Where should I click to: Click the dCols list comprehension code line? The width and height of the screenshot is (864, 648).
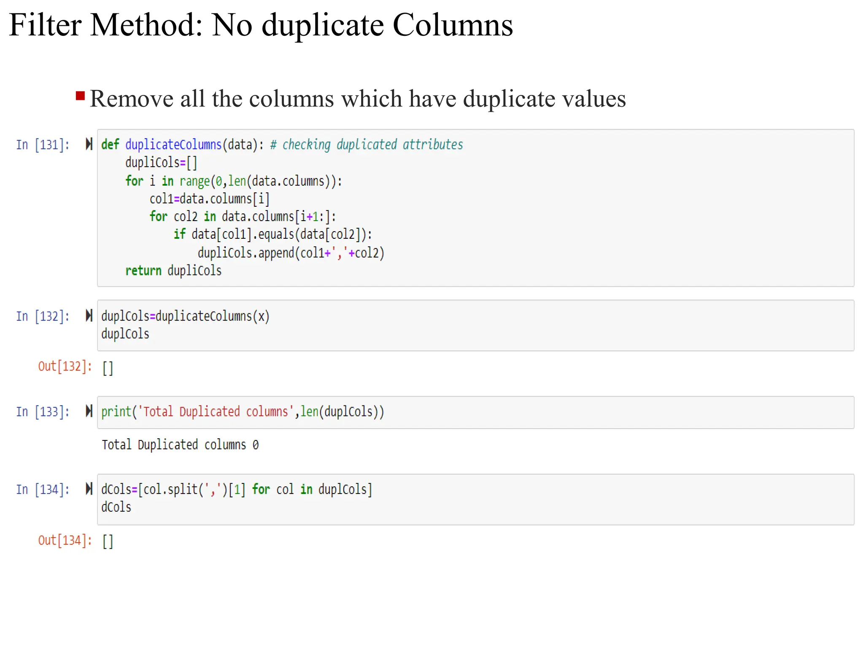coord(237,489)
